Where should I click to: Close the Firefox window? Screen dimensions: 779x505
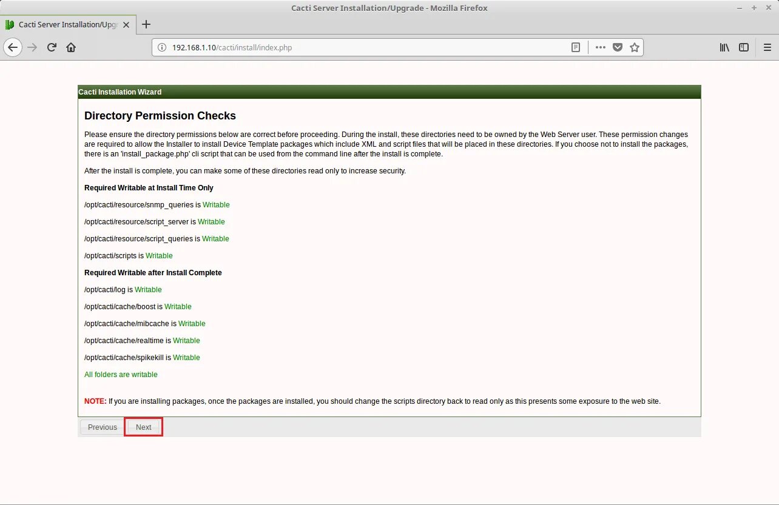[x=768, y=8]
